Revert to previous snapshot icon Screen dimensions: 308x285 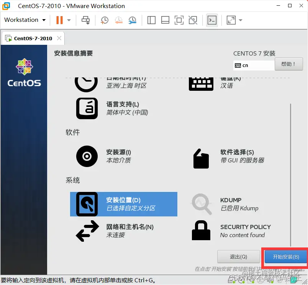pyautogui.click(x=119, y=20)
